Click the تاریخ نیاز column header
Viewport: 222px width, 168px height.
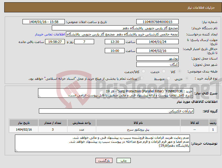pos(24,123)
